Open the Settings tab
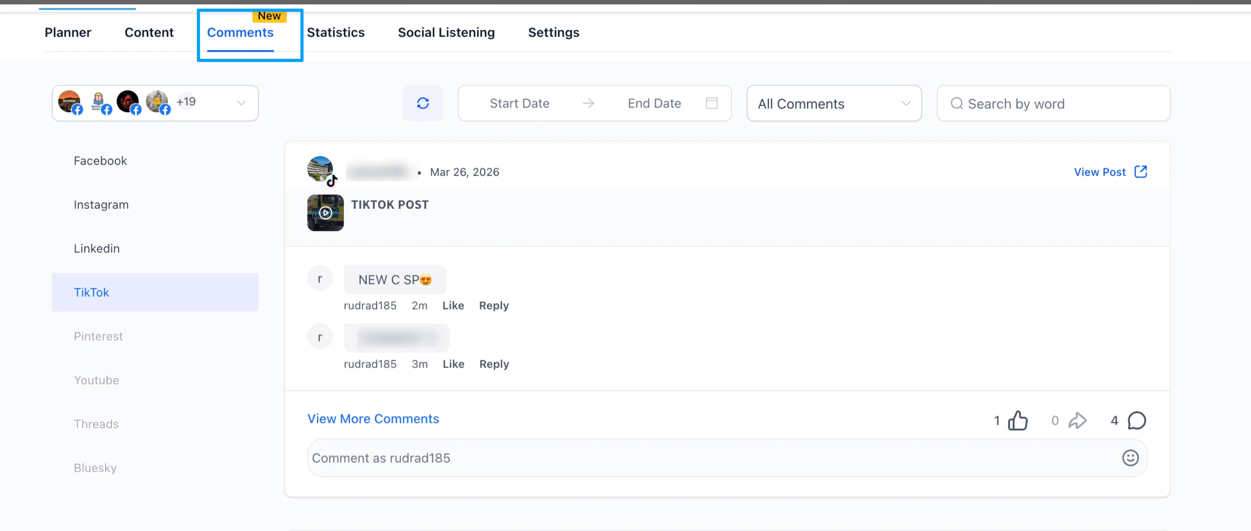This screenshot has height=531, width=1251. (554, 32)
